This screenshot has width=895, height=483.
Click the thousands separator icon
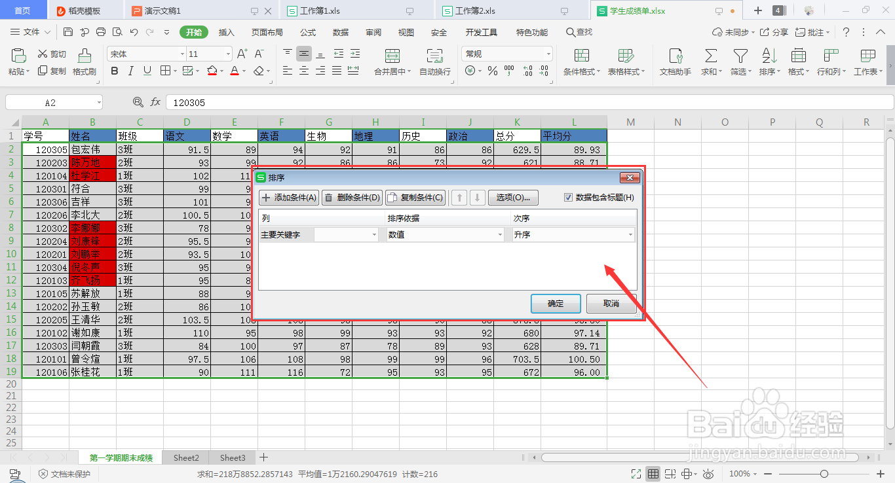(x=508, y=71)
